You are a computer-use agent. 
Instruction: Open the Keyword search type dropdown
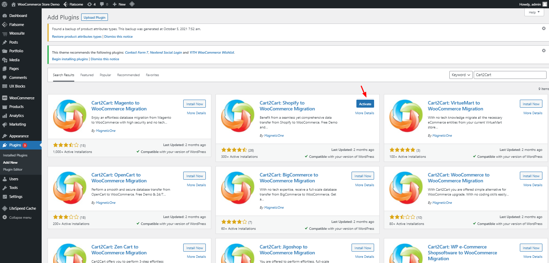461,75
